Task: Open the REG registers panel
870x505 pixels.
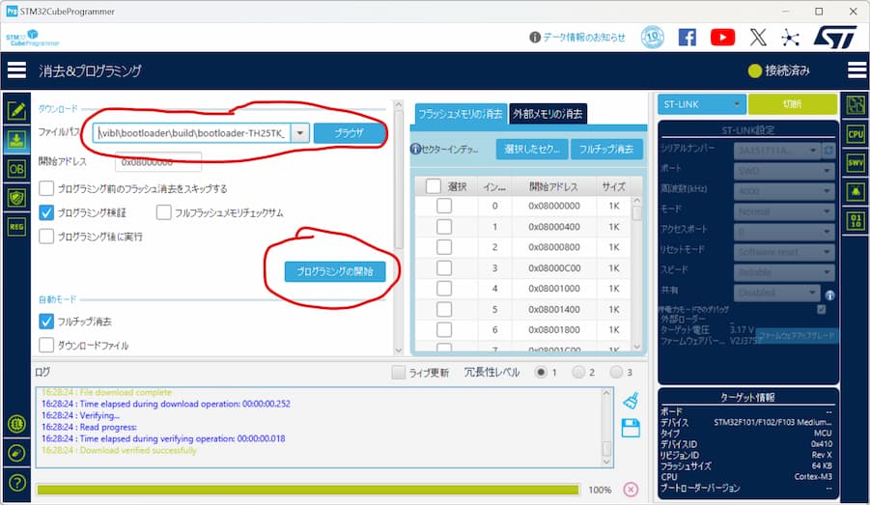Action: click(16, 226)
